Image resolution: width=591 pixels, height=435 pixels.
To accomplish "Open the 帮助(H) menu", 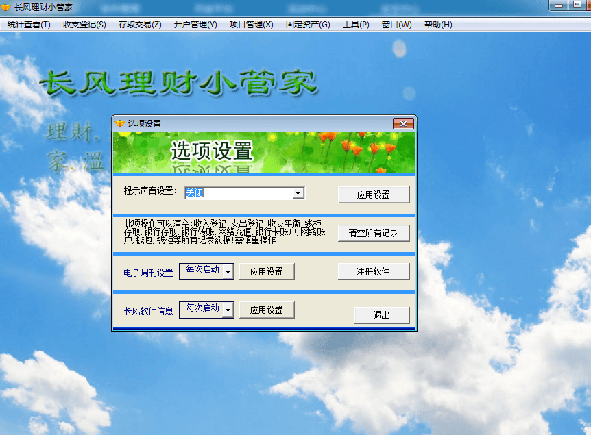I will click(438, 25).
